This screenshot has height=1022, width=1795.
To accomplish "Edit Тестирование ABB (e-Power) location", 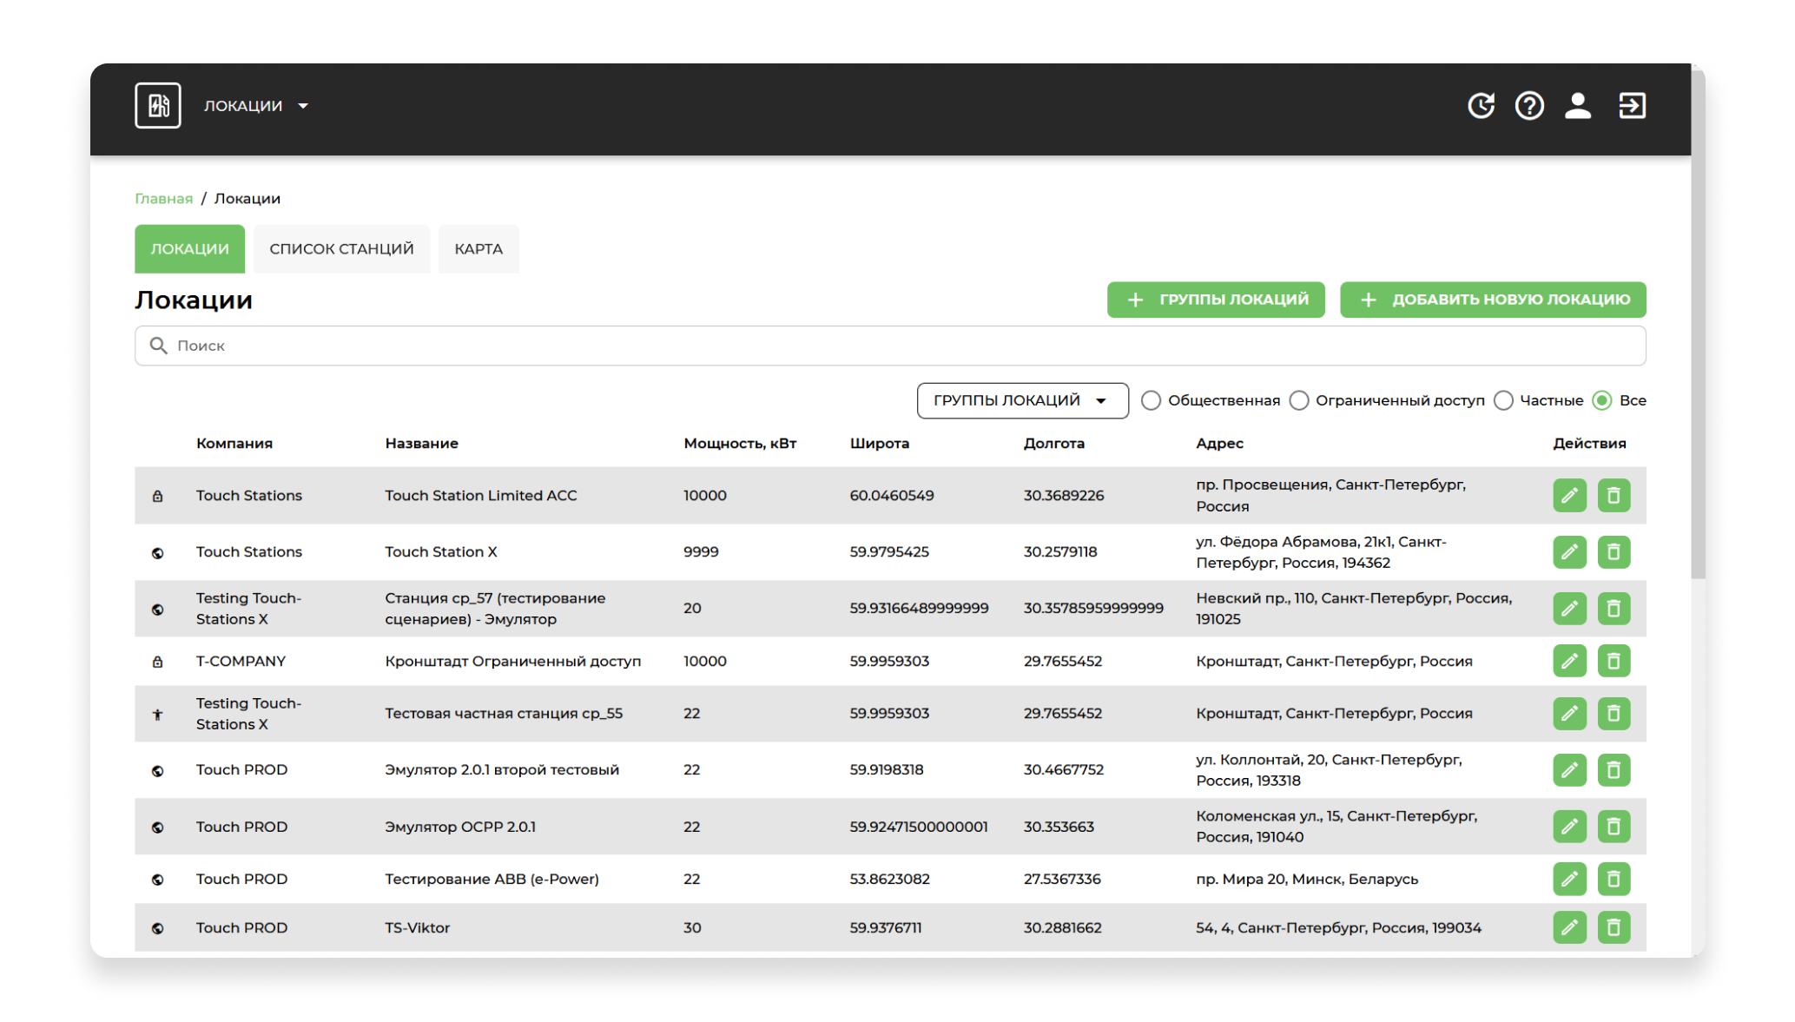I will (x=1569, y=880).
